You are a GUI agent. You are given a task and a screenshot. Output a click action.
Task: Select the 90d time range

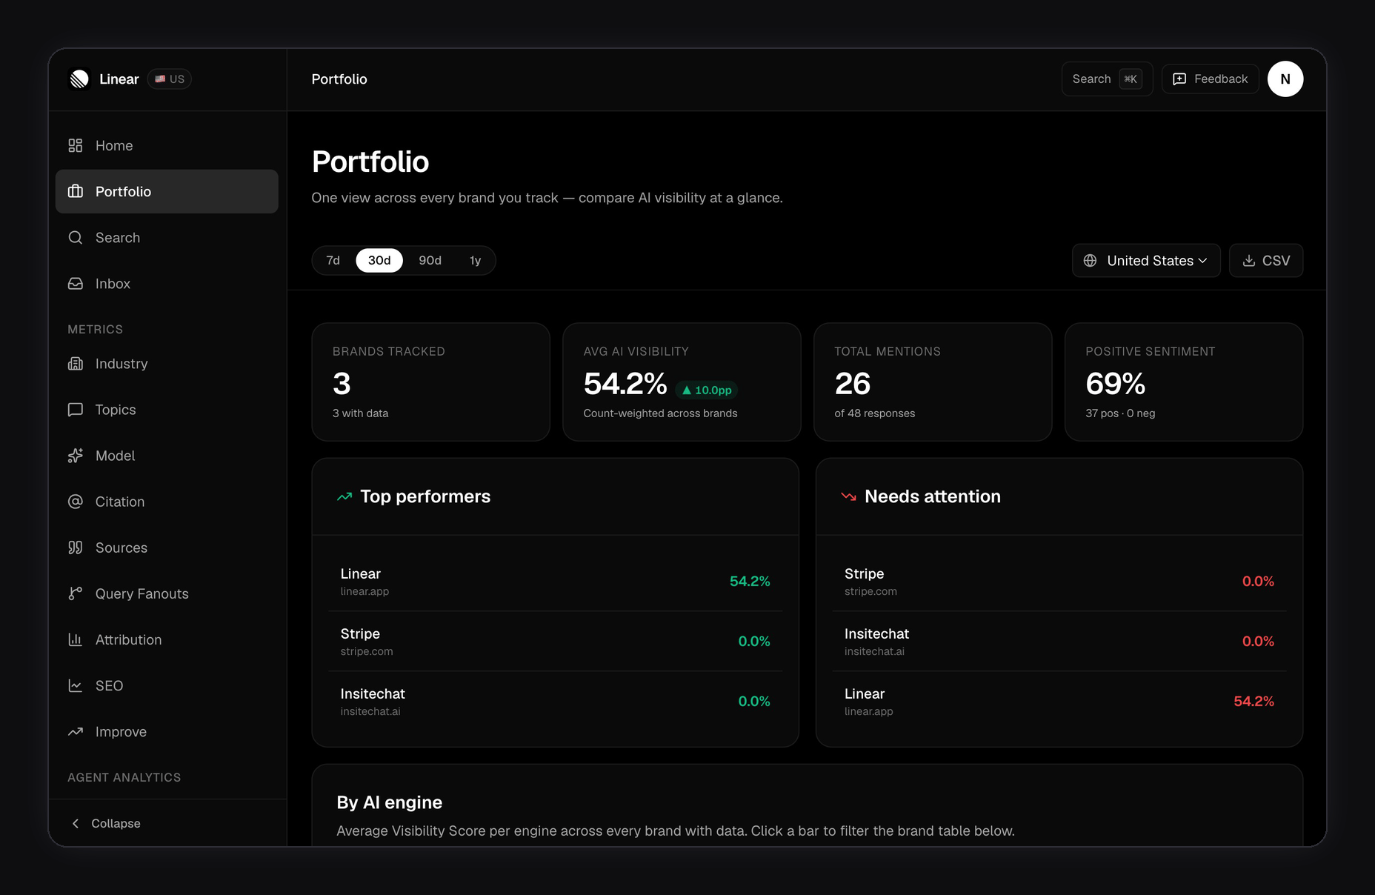(x=430, y=260)
